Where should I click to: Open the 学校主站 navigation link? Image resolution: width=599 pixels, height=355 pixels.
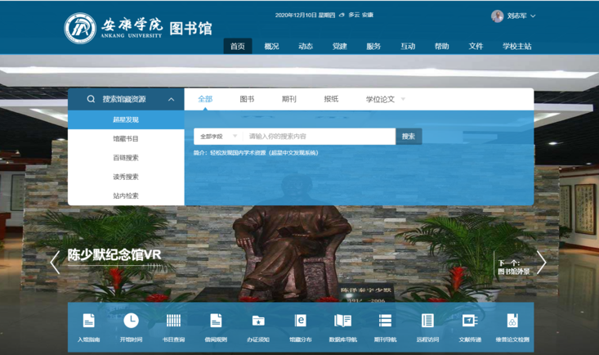(516, 47)
